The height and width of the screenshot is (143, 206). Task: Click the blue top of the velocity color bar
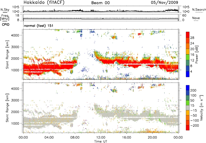[188, 88]
